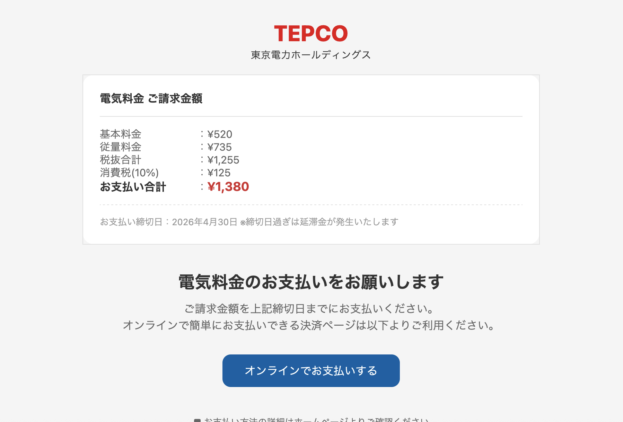Click the 基本料金 row label

click(x=121, y=134)
